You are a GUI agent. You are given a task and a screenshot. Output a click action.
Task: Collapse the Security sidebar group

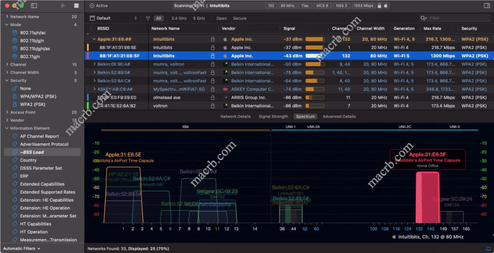(x=7, y=81)
